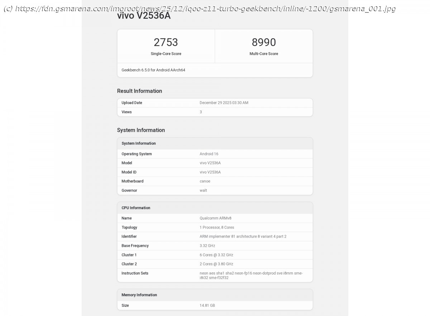Click the motherboard value canoe
The height and width of the screenshot is (316, 430).
pos(205,181)
